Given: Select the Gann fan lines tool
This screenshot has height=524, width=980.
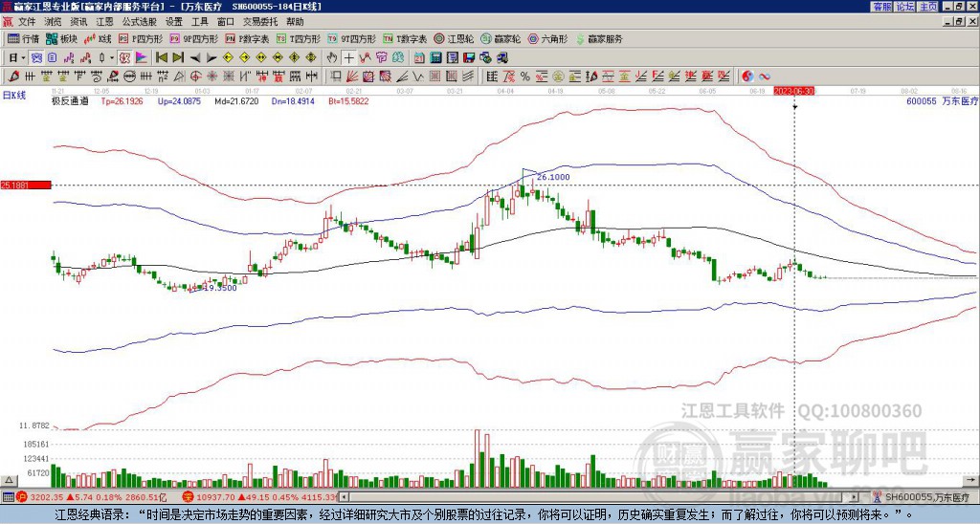Looking at the screenshot, I should click(352, 76).
